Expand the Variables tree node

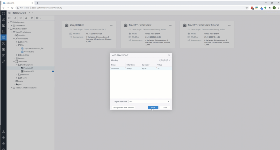(x=14, y=35)
